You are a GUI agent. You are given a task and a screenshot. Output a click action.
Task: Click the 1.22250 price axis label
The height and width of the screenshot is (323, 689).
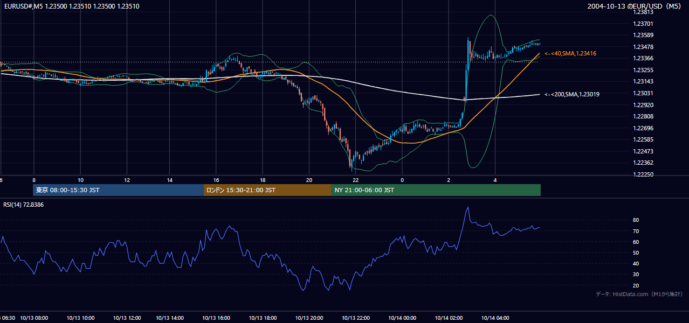(643, 174)
